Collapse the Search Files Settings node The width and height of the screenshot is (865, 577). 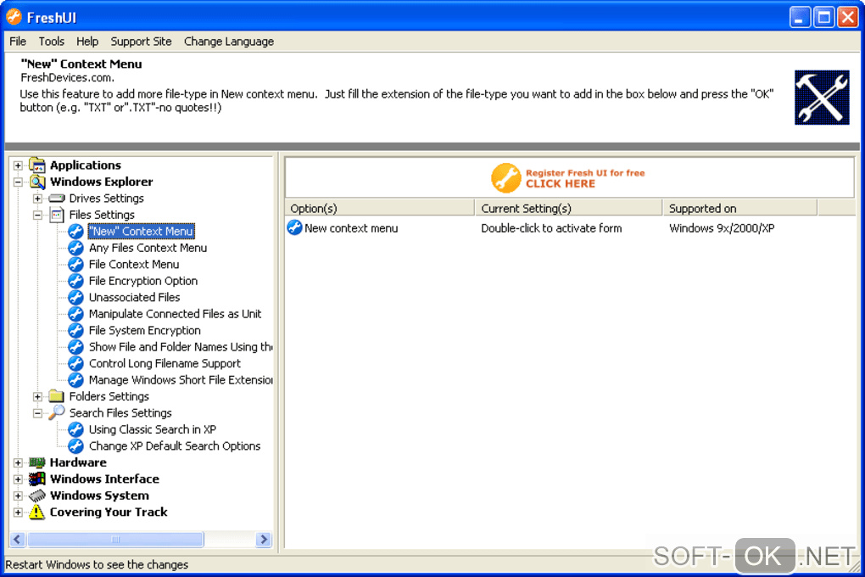(37, 413)
